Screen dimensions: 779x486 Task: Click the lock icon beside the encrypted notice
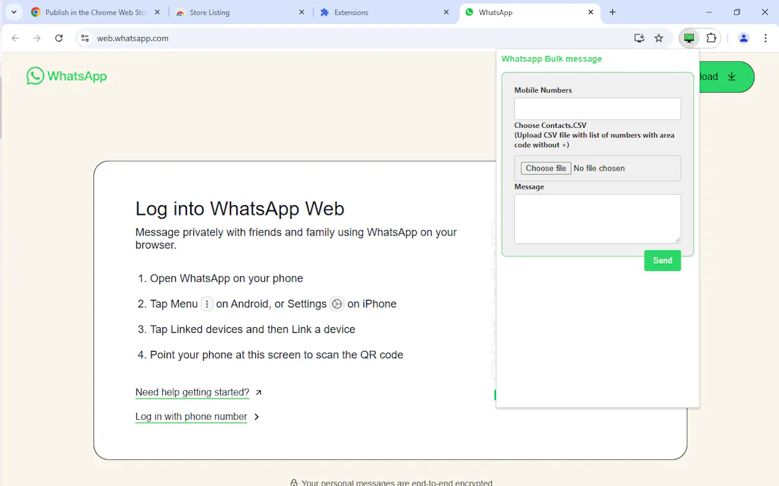(294, 483)
